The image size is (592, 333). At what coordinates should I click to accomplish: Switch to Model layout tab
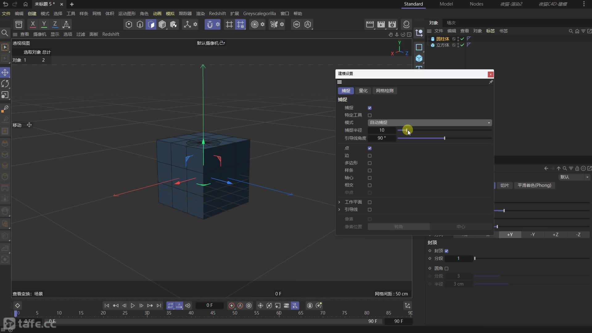tap(446, 4)
